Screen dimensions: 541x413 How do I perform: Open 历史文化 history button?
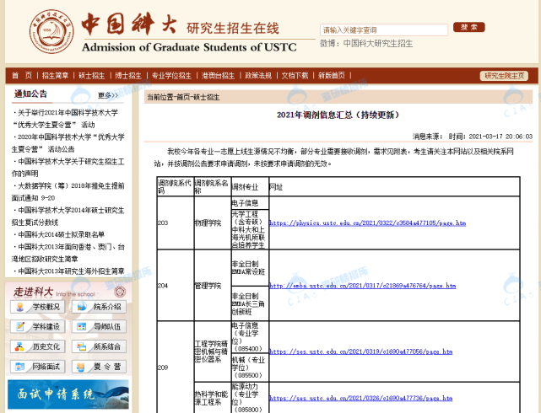click(38, 346)
